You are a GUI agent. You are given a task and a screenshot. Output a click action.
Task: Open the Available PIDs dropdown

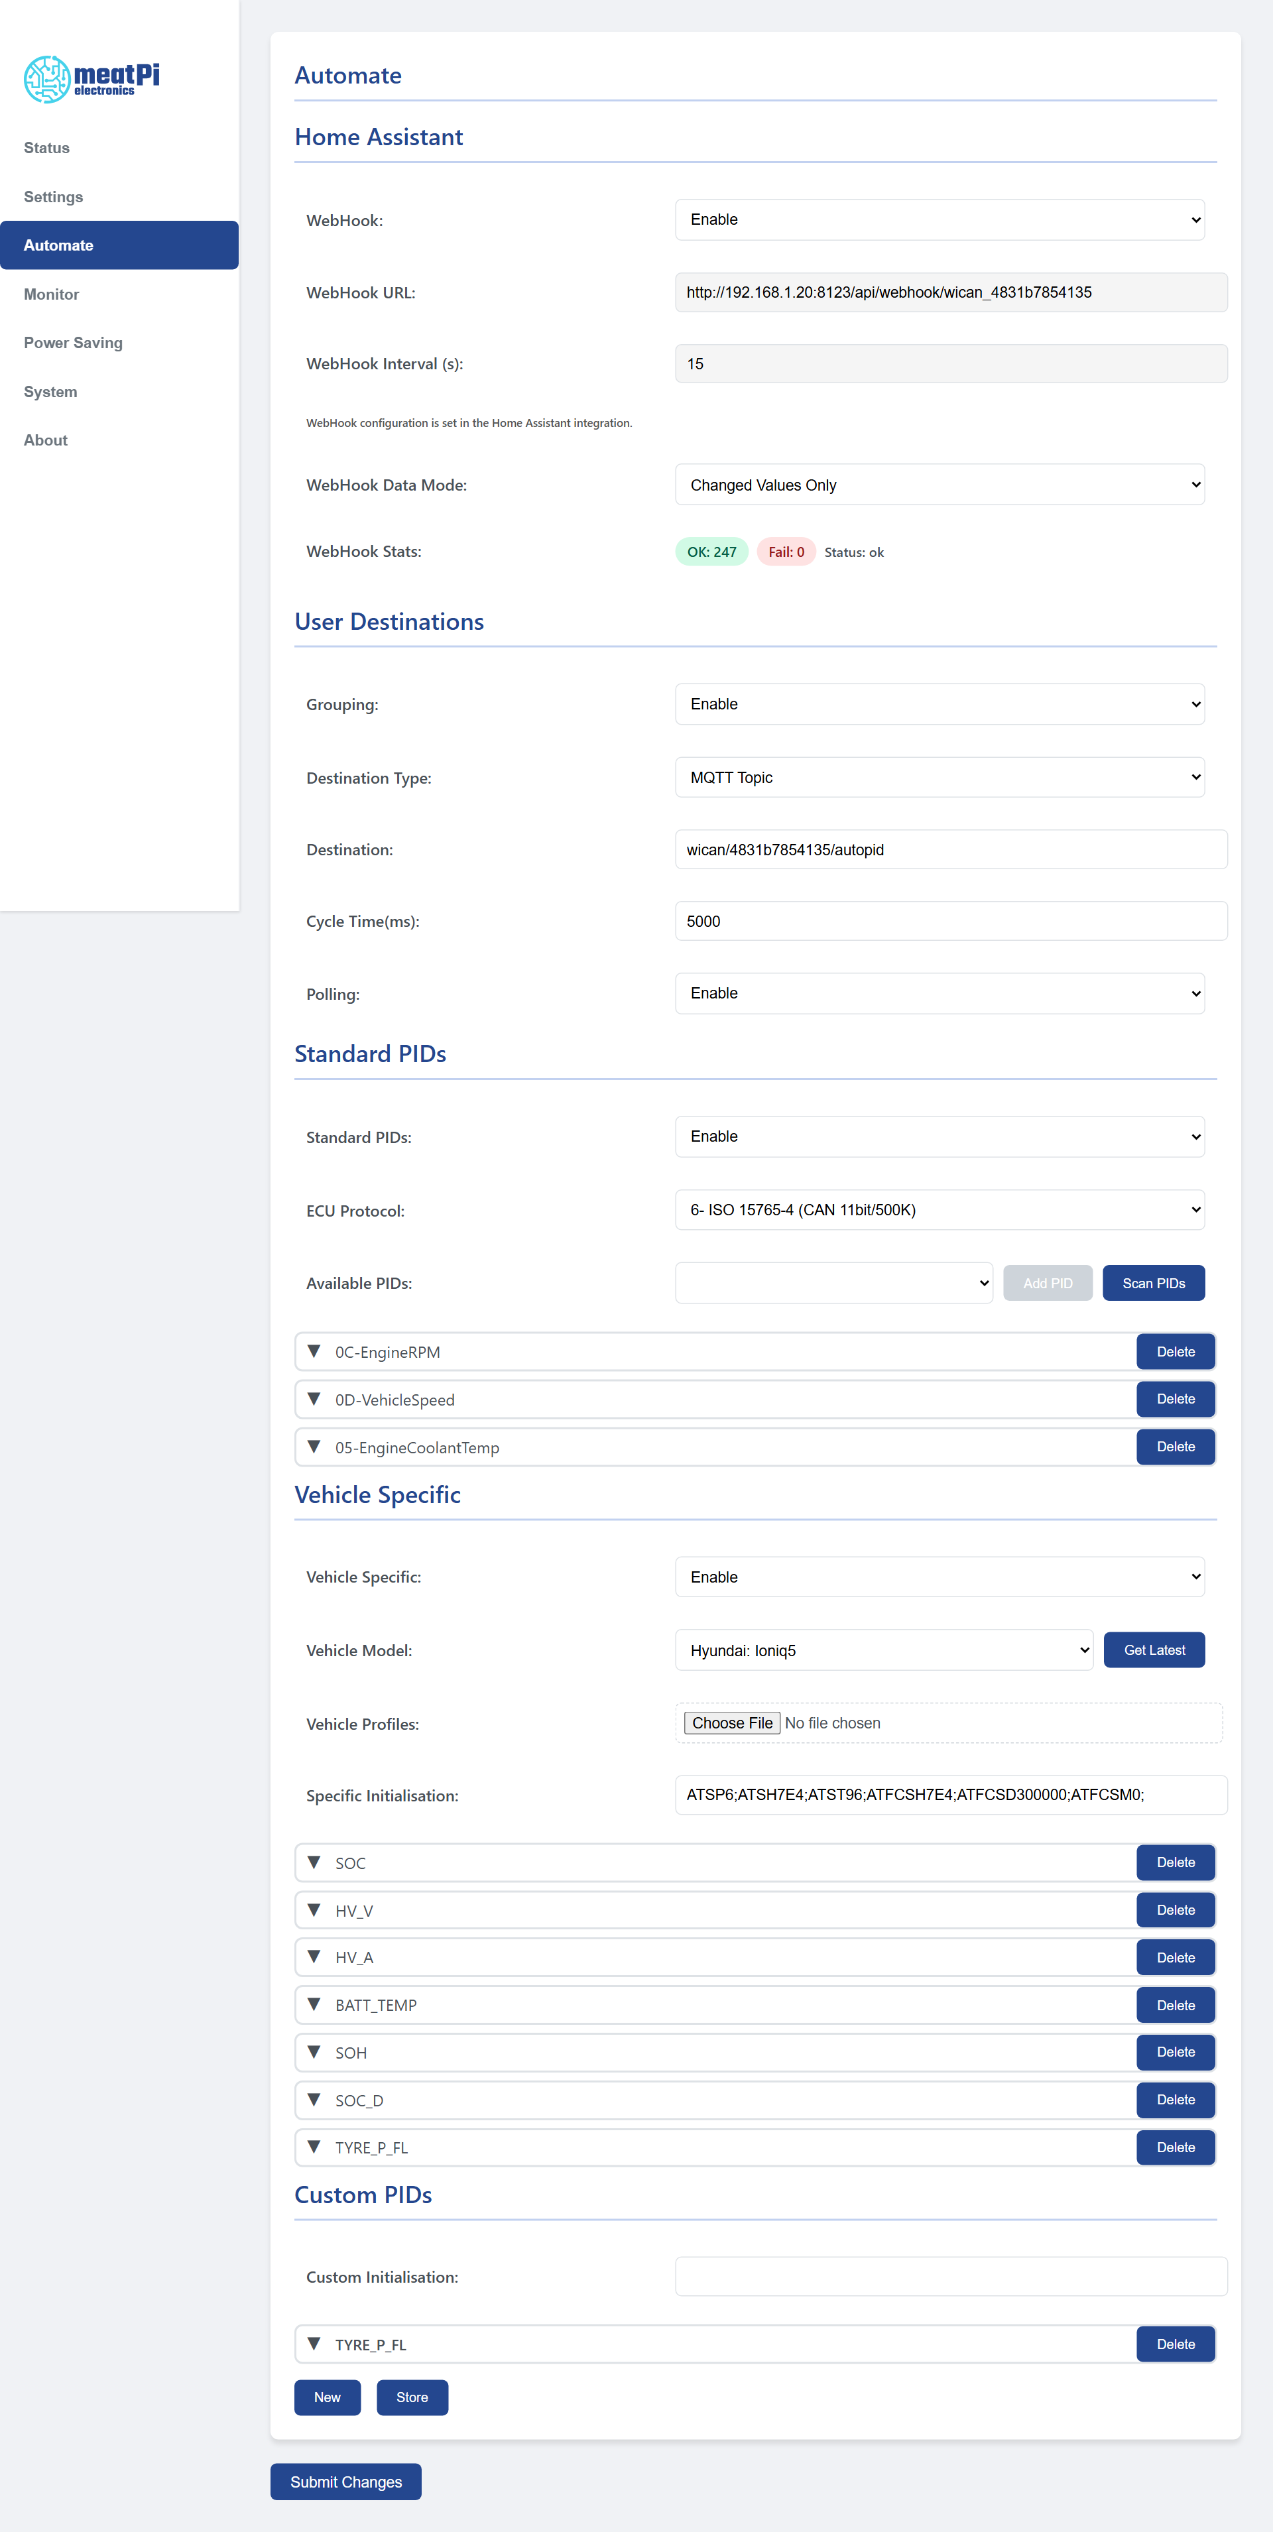click(x=833, y=1283)
